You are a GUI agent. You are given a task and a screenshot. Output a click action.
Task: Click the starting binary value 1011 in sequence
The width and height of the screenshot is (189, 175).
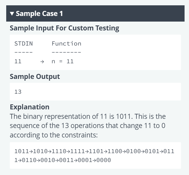click(22, 151)
